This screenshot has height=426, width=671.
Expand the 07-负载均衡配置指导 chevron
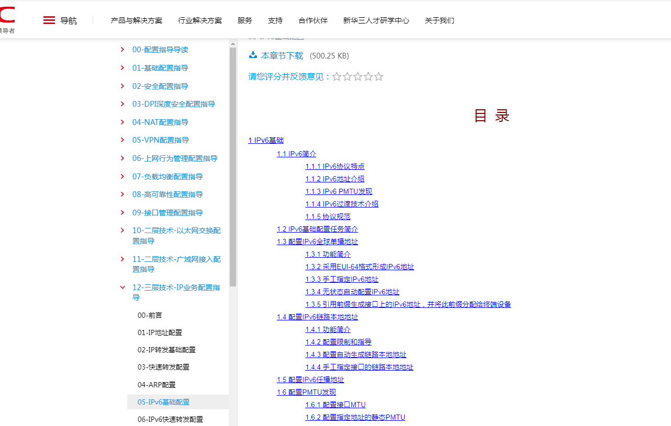tap(122, 177)
